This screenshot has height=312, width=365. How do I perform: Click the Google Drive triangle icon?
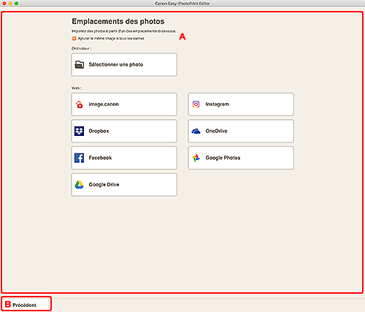click(x=79, y=185)
